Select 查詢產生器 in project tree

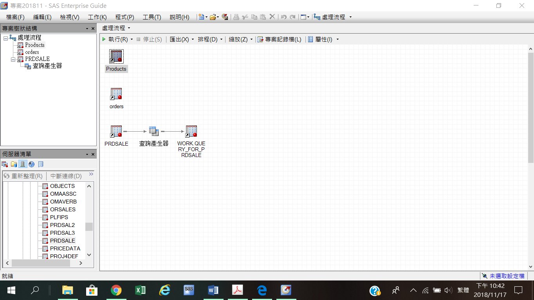(47, 66)
